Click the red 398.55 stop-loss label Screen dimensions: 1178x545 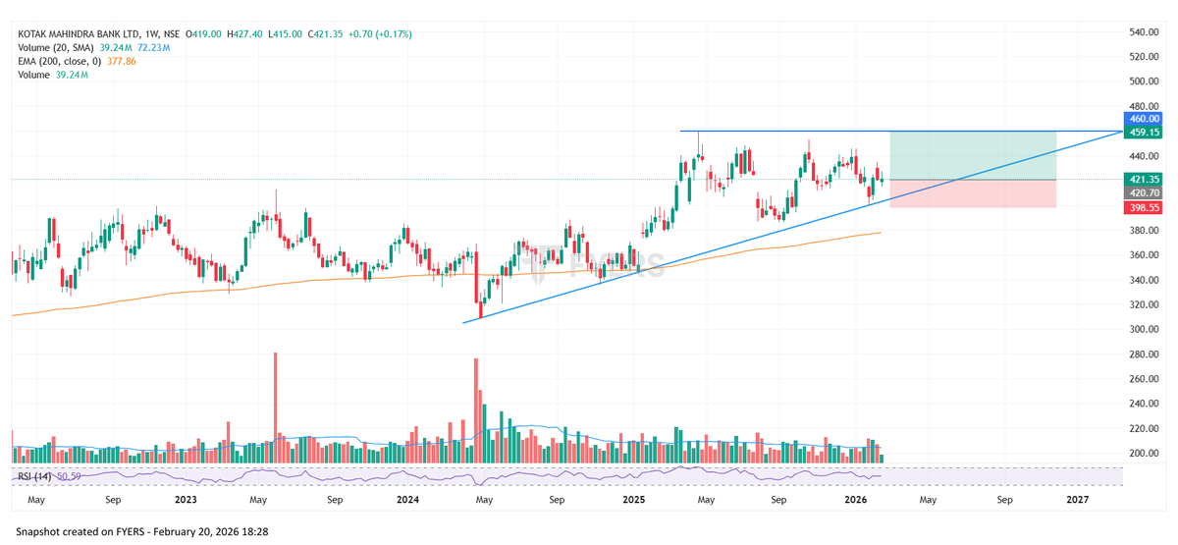pyautogui.click(x=1143, y=208)
